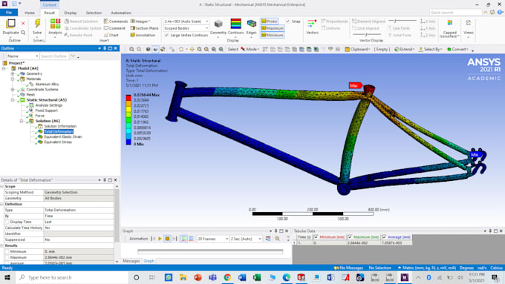Switch to the Selection ribbon tab
This screenshot has height=284, width=505.
[94, 13]
